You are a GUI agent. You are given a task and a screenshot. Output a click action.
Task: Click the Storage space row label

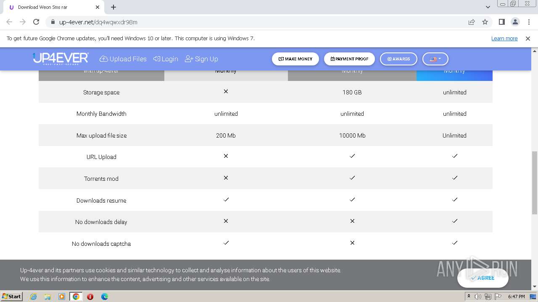coord(101,92)
